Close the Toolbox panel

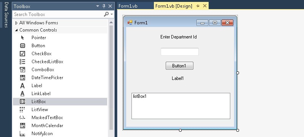point(110,6)
